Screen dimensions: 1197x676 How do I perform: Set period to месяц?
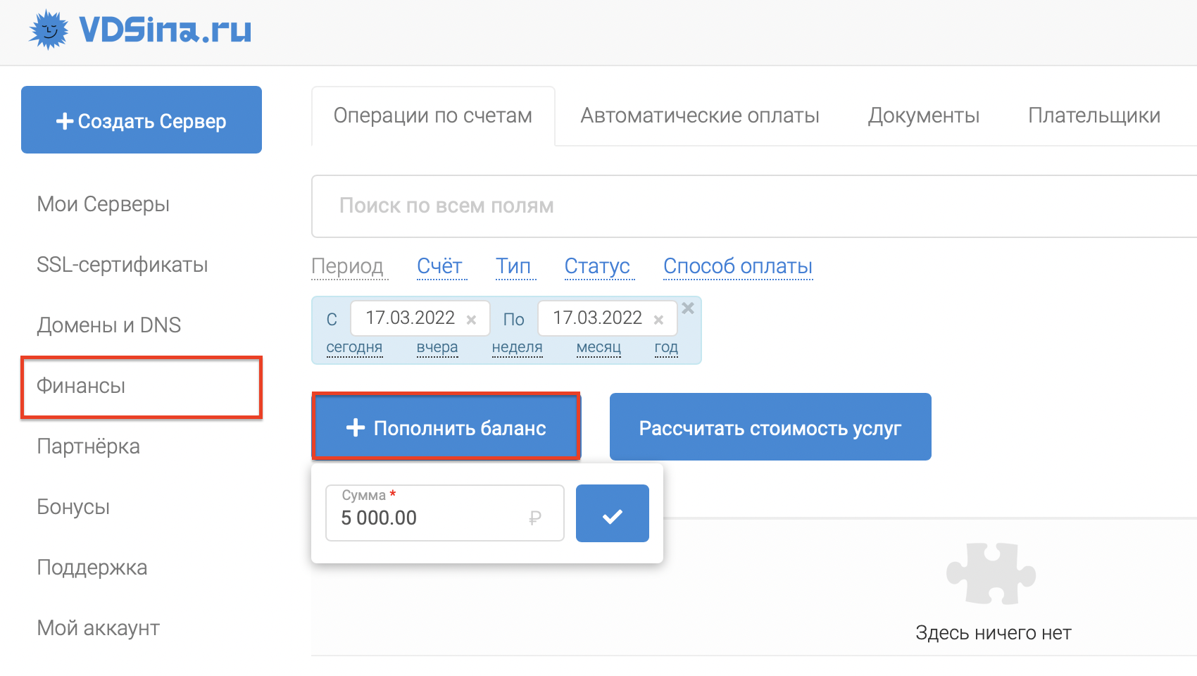[598, 347]
